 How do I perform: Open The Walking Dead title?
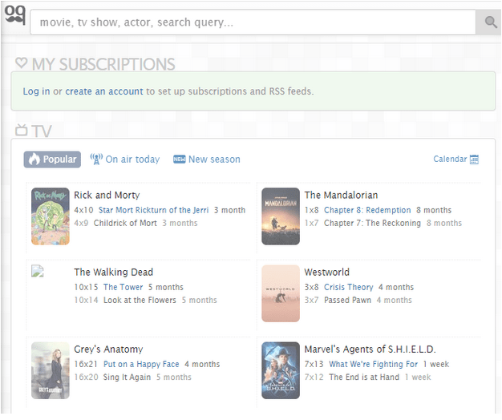click(x=114, y=273)
